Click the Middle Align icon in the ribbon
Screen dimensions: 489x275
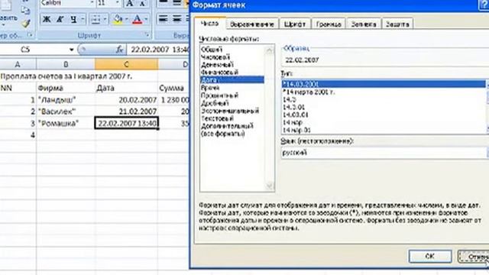coord(176,3)
